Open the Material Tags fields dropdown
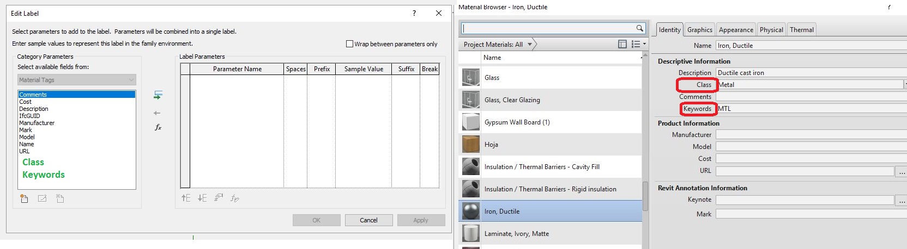The image size is (907, 249). click(77, 80)
